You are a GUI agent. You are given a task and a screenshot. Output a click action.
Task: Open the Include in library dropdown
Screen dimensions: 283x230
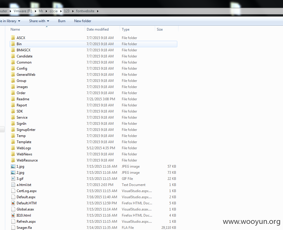(x=10, y=21)
